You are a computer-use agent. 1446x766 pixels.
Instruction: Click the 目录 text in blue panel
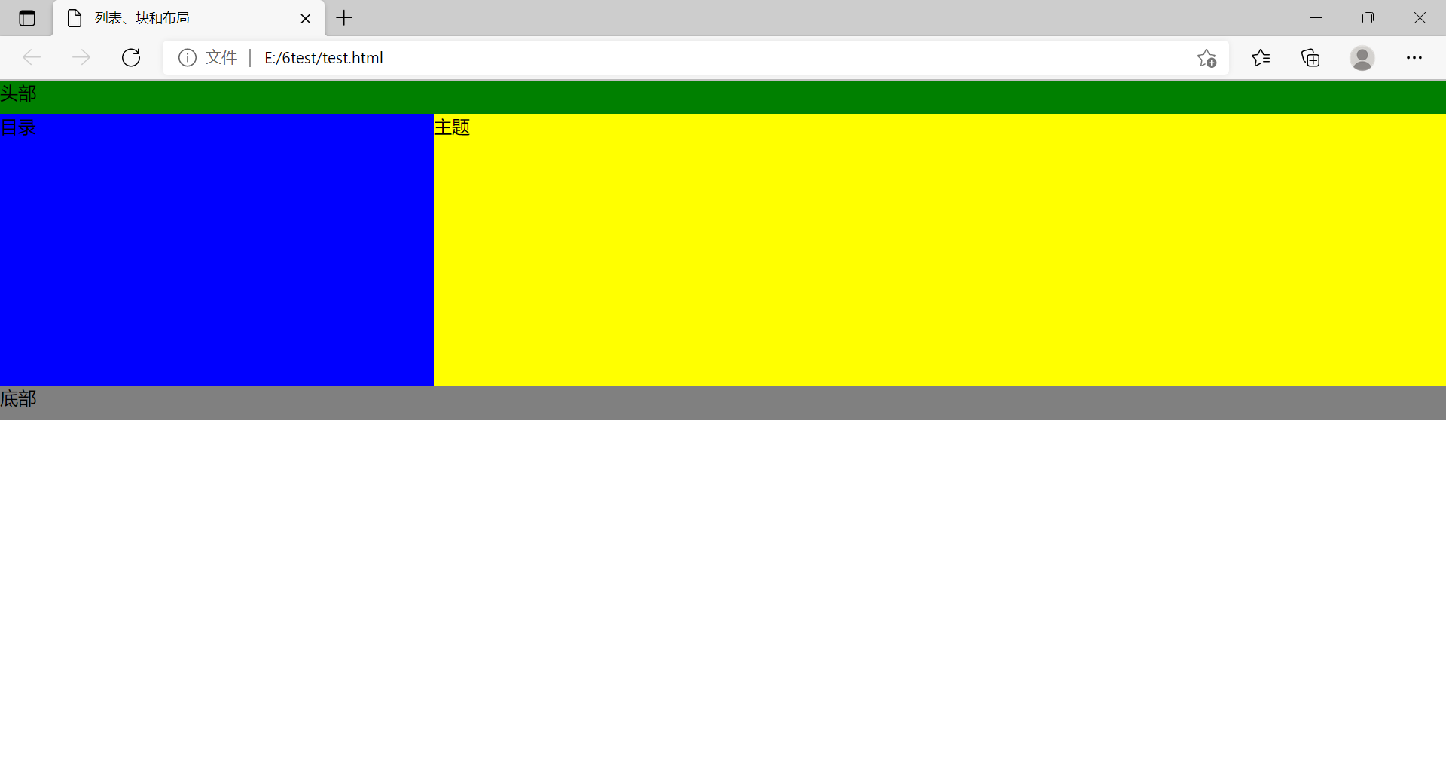click(18, 127)
